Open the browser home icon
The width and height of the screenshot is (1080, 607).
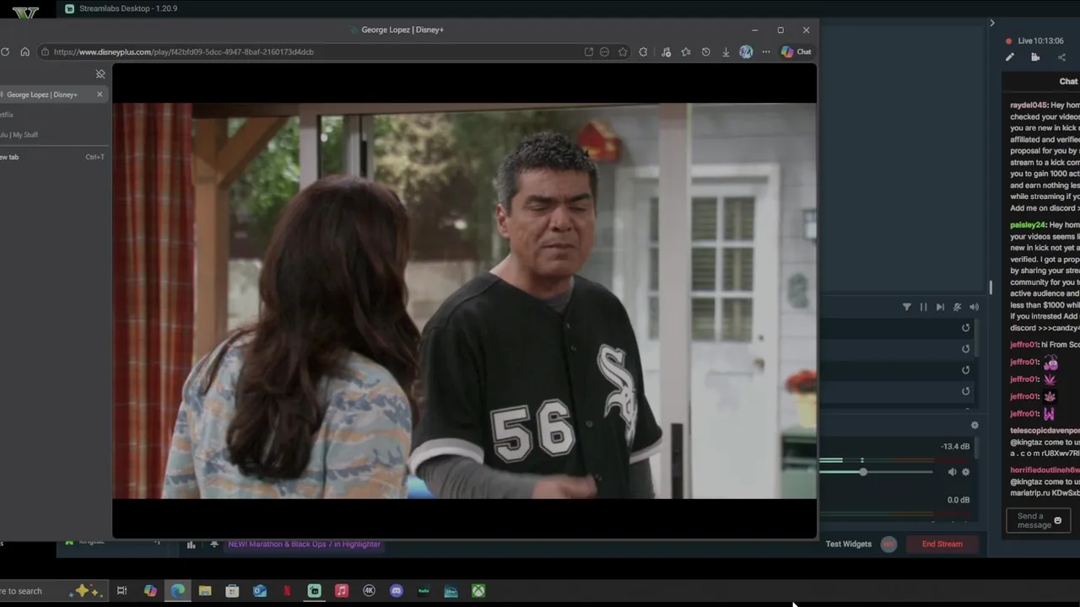click(x=24, y=51)
